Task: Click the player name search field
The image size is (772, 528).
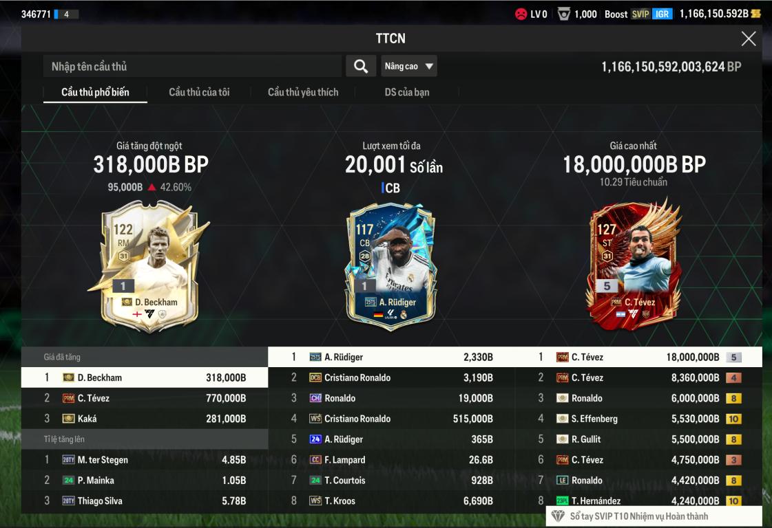Action: click(x=192, y=67)
